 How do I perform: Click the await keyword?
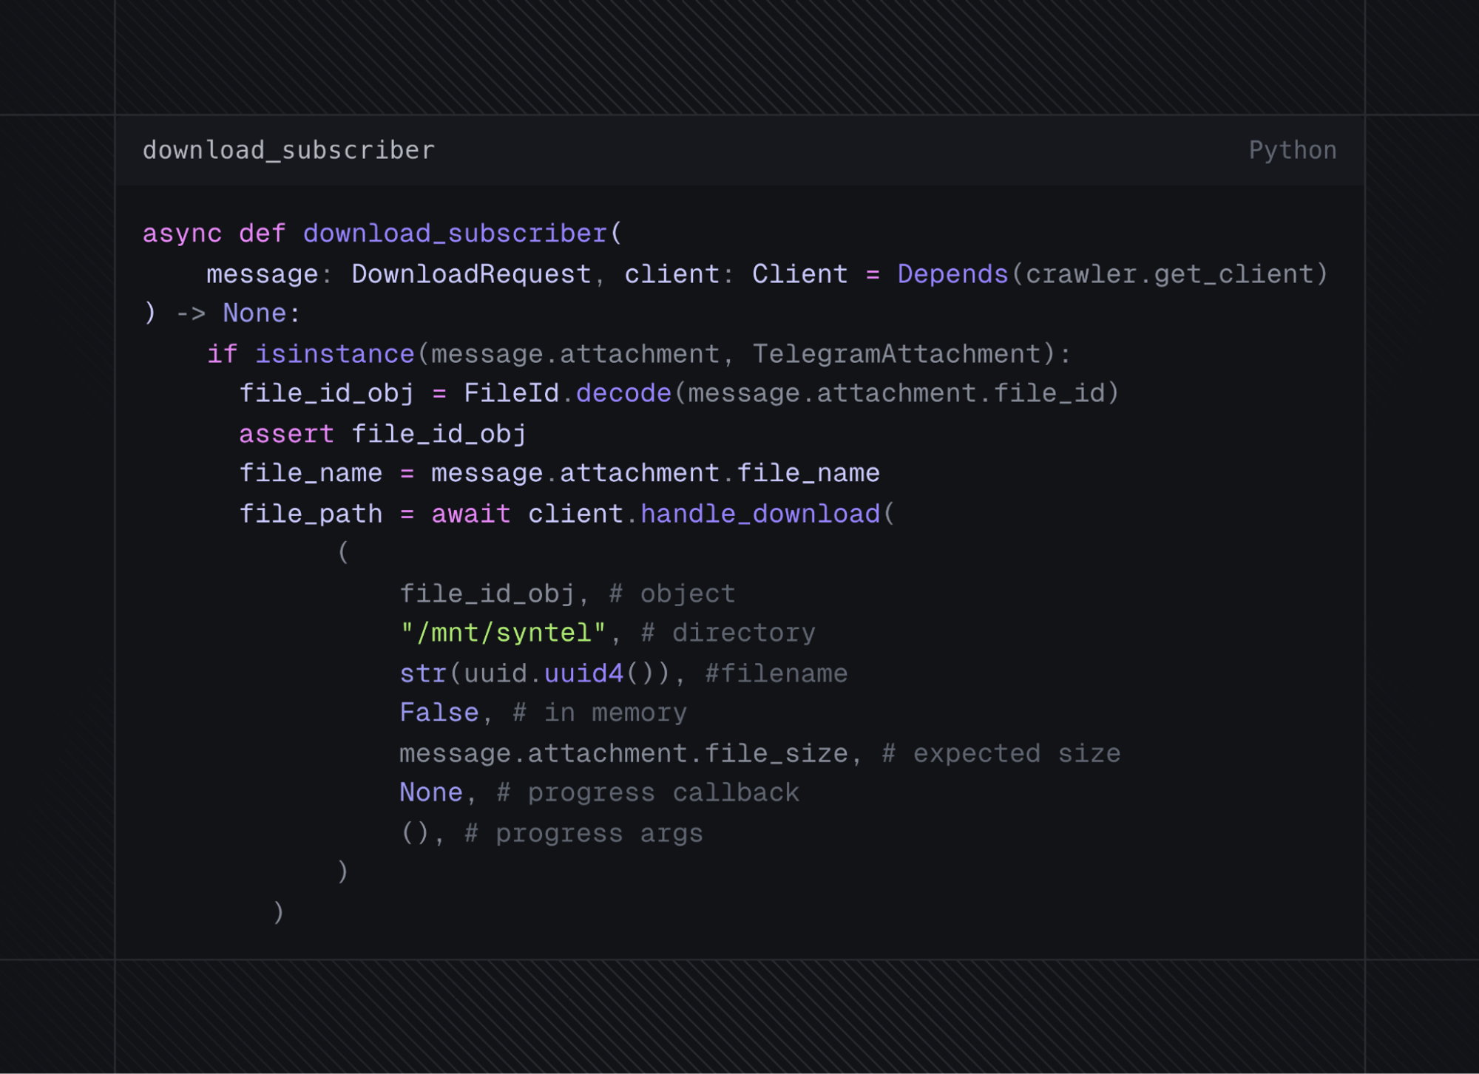471,514
